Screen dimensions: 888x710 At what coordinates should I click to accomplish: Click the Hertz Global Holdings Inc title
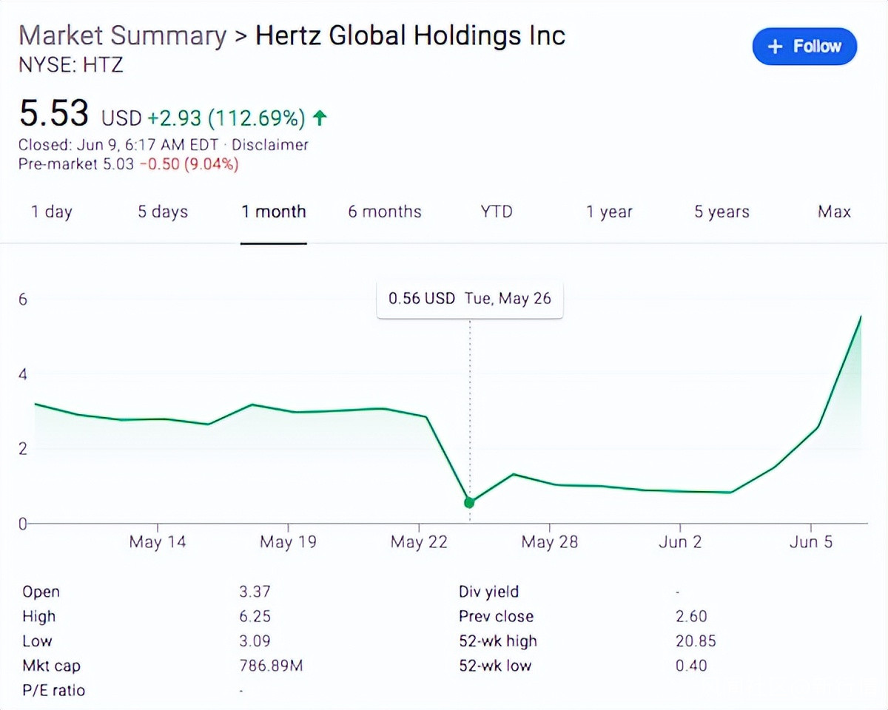[410, 36]
